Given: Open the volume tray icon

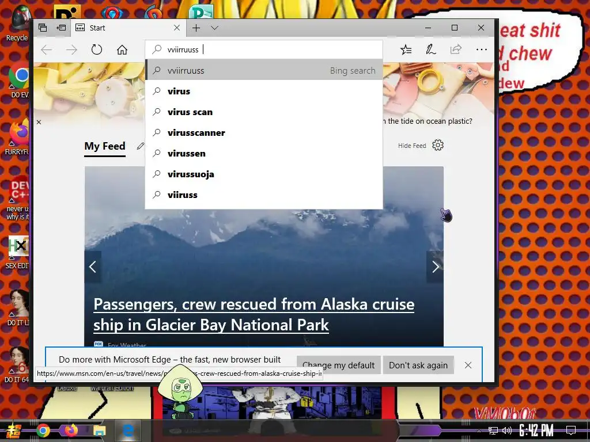Looking at the screenshot, I should pyautogui.click(x=507, y=430).
